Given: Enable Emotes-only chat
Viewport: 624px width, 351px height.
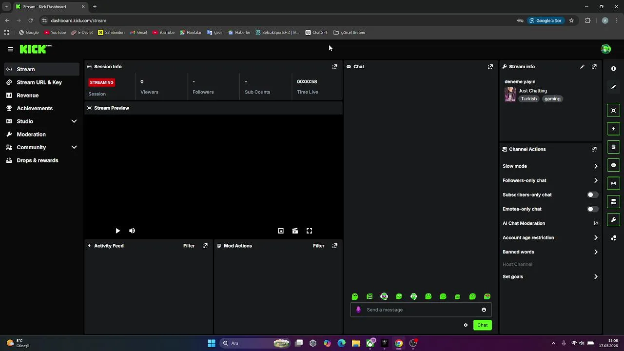Looking at the screenshot, I should (592, 209).
